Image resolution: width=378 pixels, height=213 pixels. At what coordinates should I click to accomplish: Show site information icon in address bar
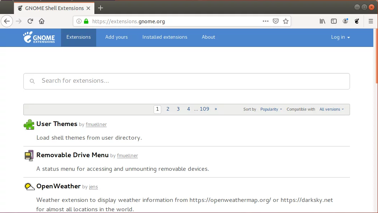79,21
